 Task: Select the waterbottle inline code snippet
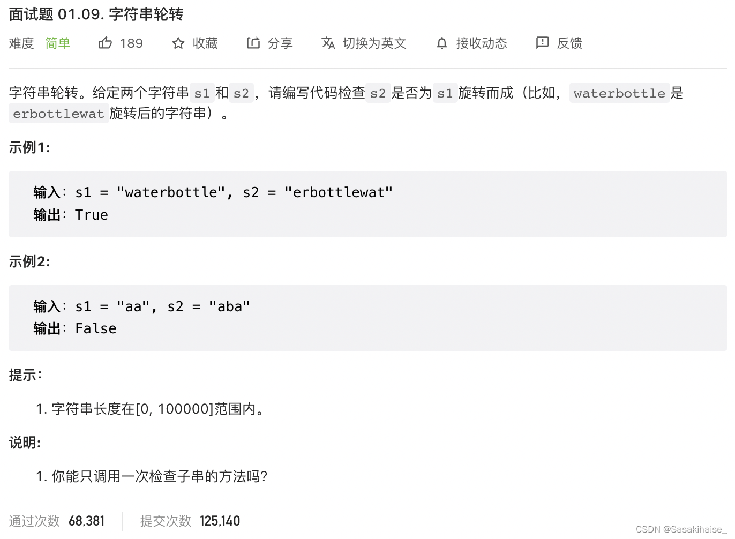click(619, 93)
